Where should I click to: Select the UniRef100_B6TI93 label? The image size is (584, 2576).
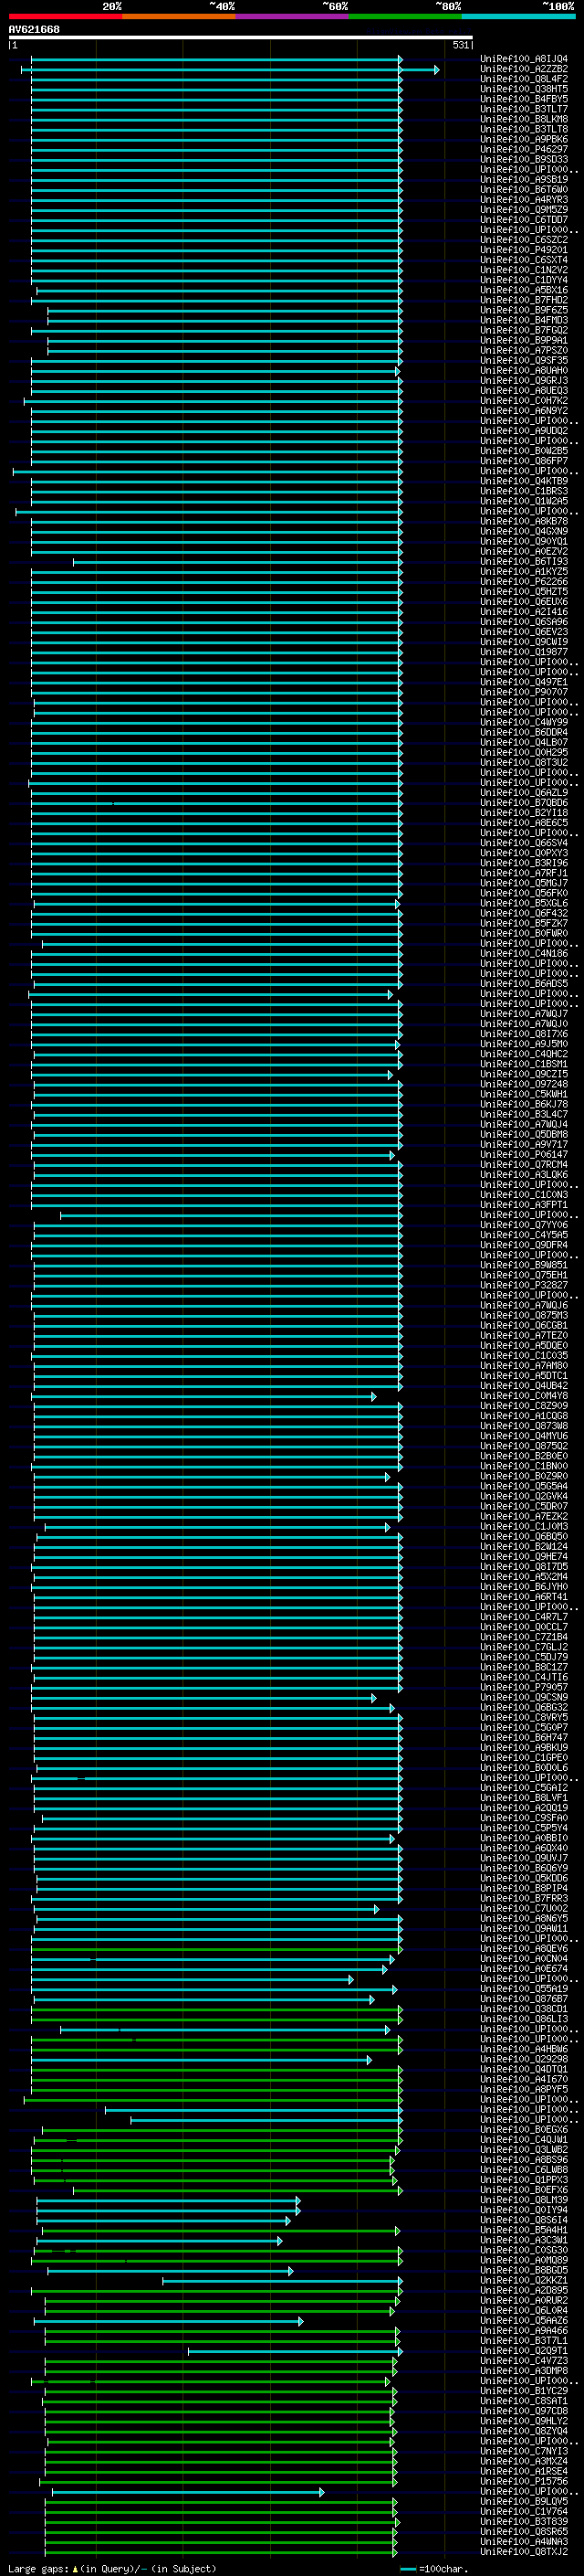(x=524, y=562)
